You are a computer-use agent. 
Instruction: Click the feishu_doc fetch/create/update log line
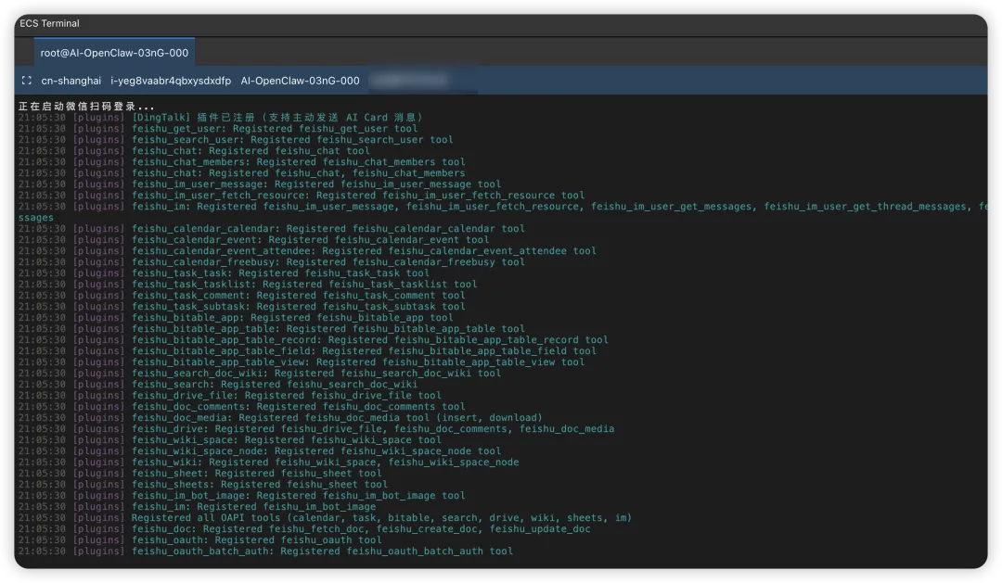tap(304, 528)
